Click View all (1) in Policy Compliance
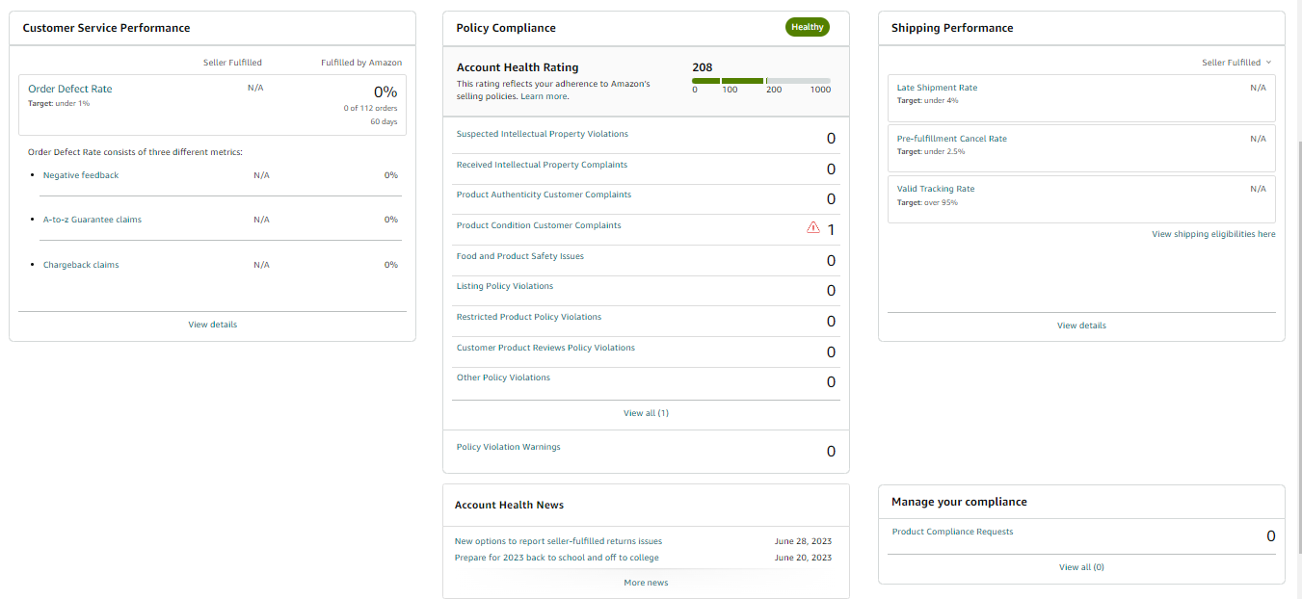Viewport: 1302px width, 599px height. [x=646, y=413]
